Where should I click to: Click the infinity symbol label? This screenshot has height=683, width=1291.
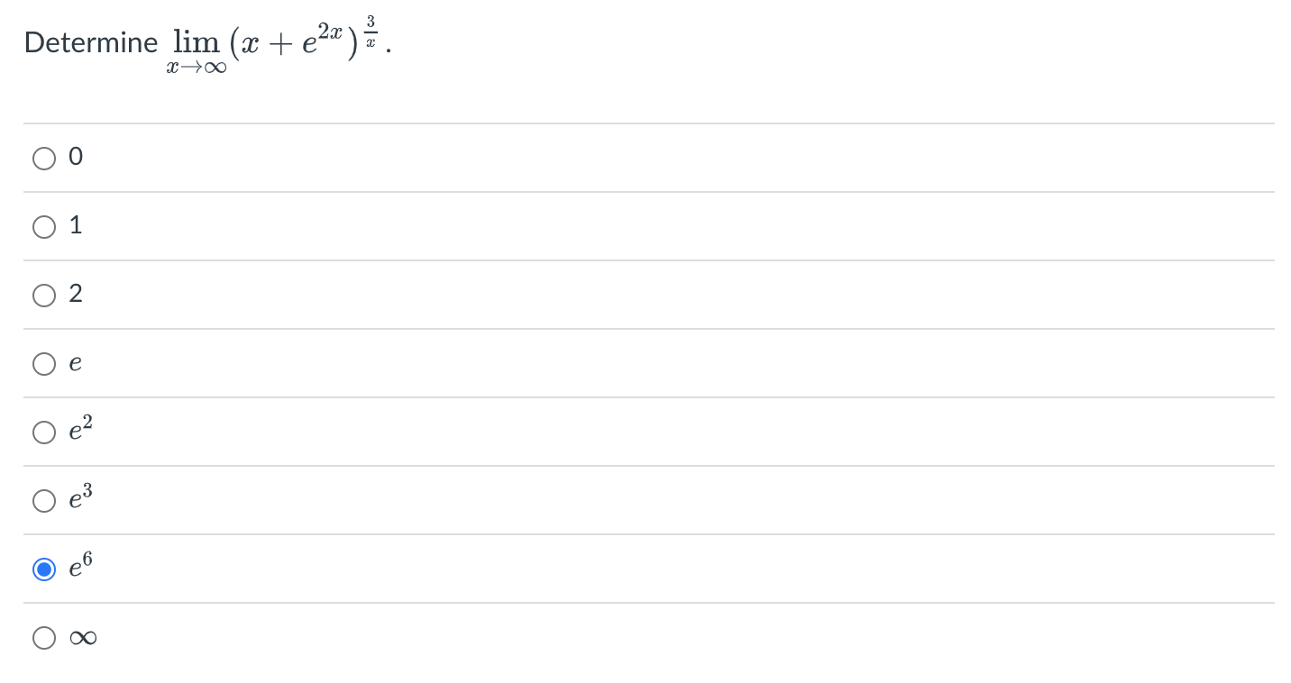click(x=81, y=637)
